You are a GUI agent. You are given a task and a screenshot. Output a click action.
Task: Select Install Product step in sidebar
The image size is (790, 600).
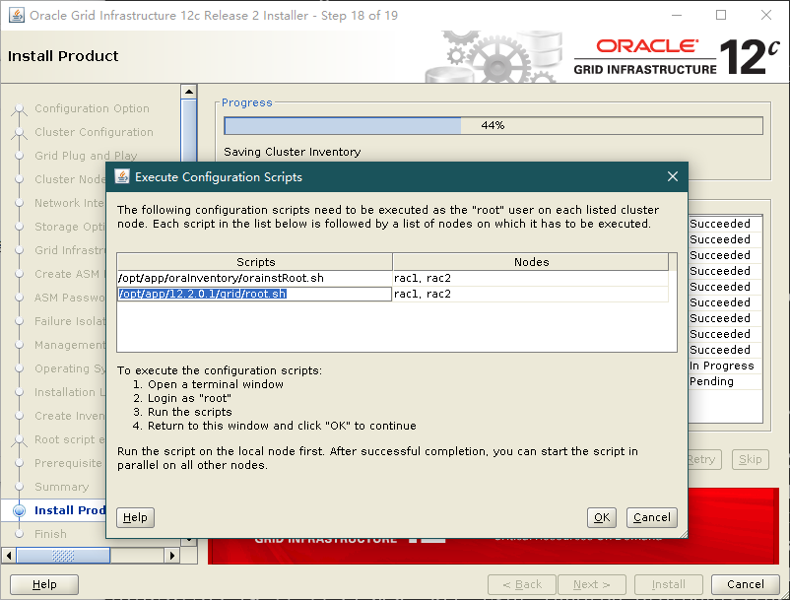tap(70, 510)
